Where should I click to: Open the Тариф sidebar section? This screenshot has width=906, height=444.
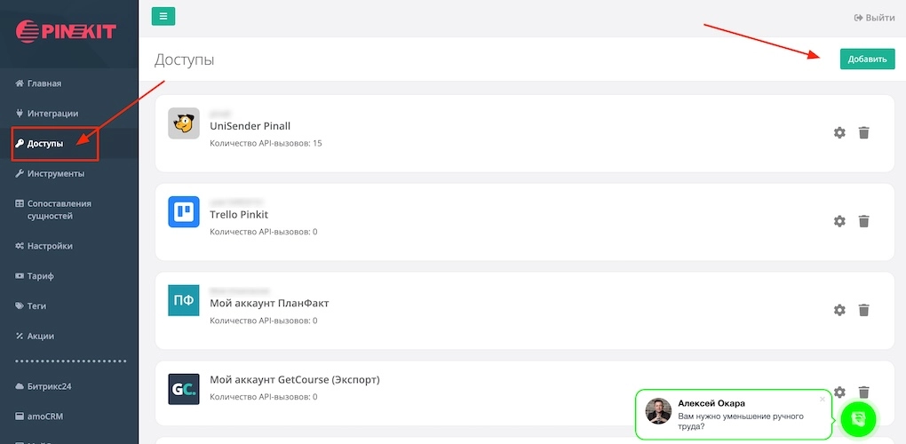40,276
